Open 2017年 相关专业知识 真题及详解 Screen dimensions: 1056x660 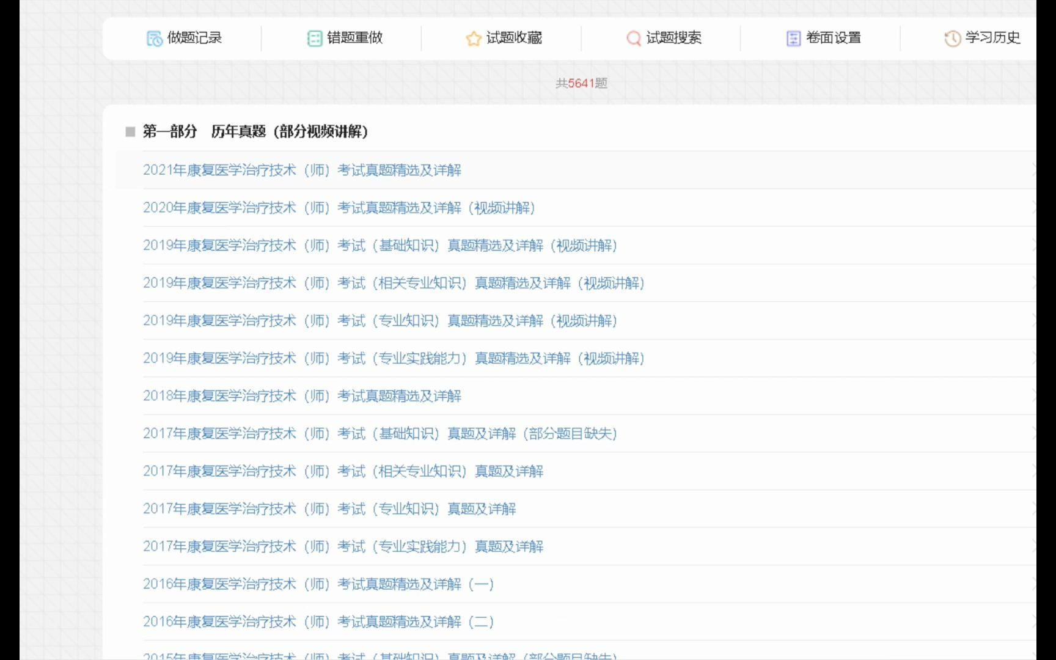click(x=343, y=471)
